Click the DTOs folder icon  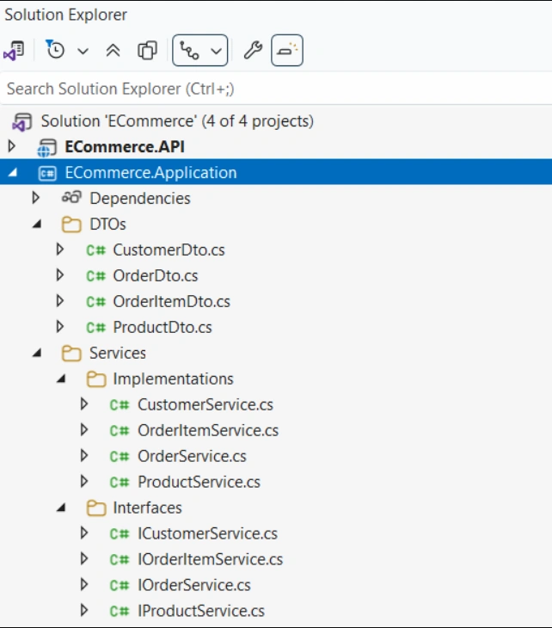tap(71, 225)
